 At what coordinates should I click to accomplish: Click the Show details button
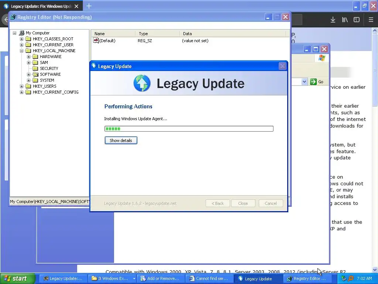click(121, 140)
